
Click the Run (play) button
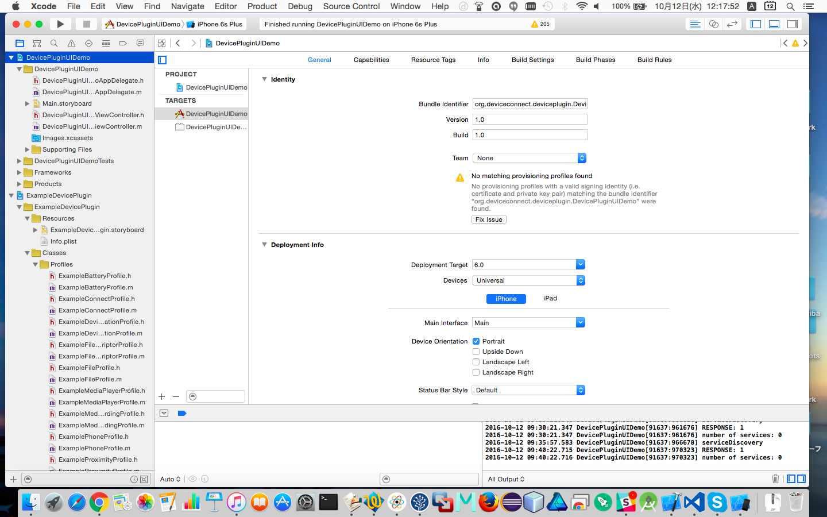point(60,24)
